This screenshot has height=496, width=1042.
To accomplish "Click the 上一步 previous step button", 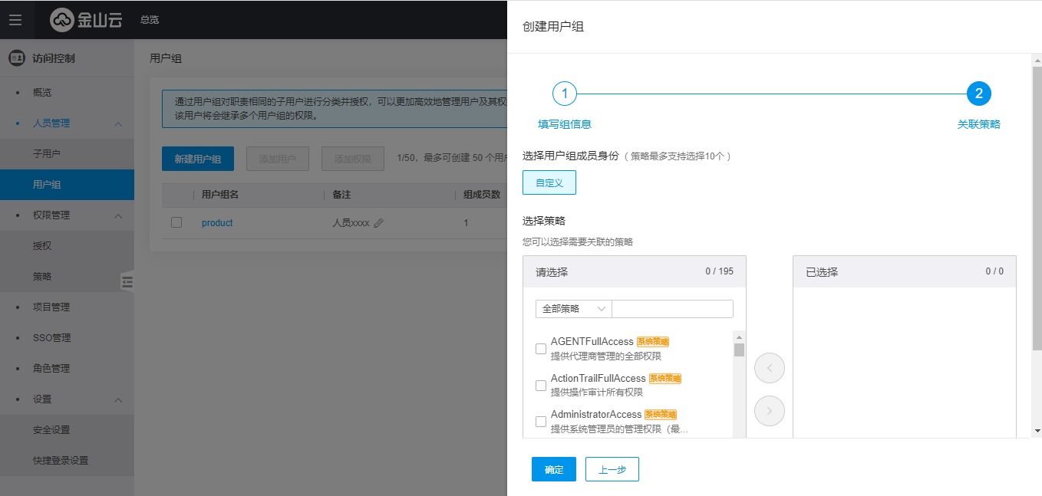I will click(x=612, y=469).
